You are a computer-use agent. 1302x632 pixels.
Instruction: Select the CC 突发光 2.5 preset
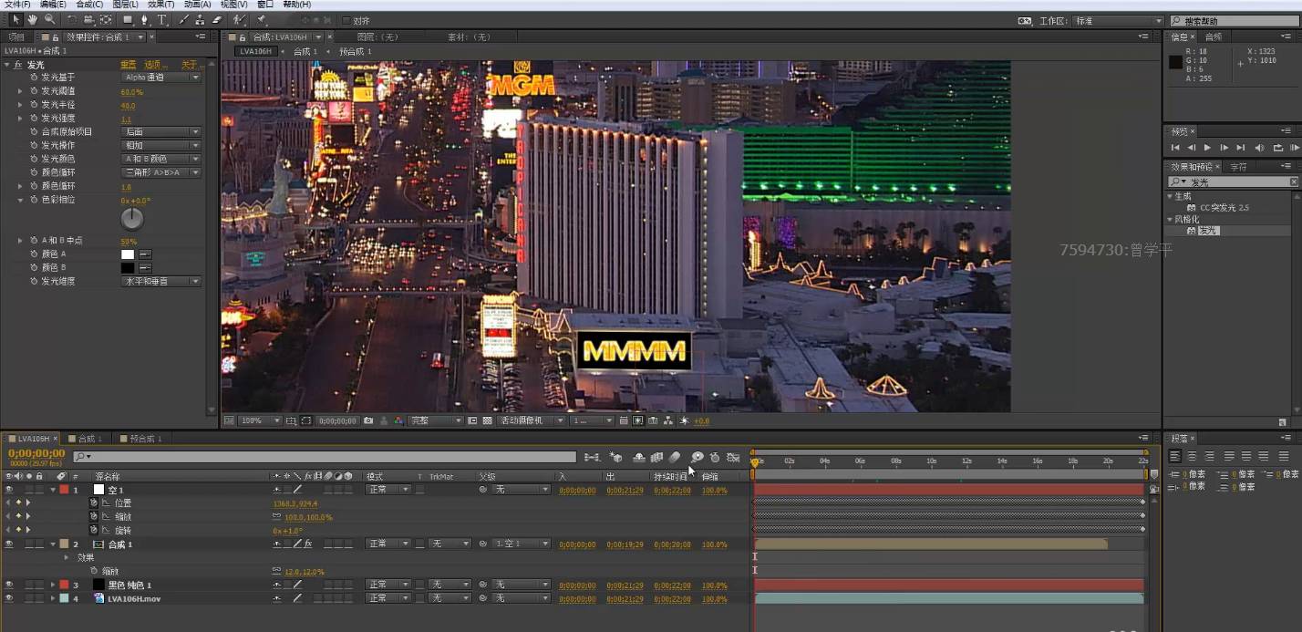(1224, 208)
